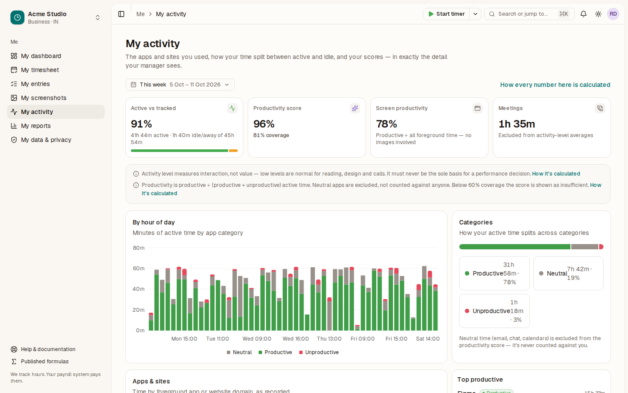Open the notifications bell
The image size is (628, 393).
(x=584, y=14)
